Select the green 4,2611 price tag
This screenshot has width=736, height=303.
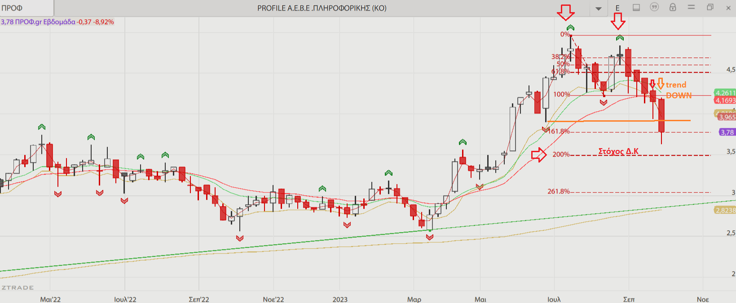pos(725,93)
